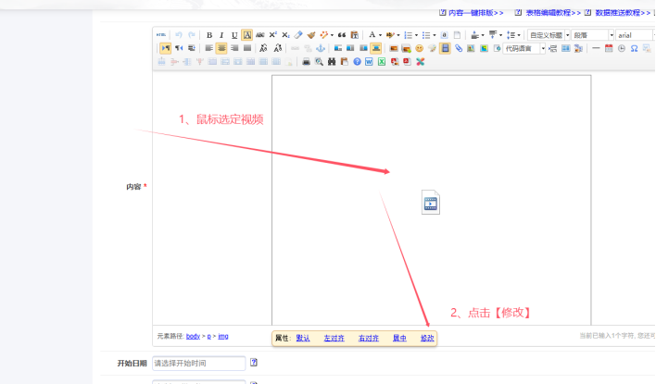The width and height of the screenshot is (656, 384).
Task: Insert special character omega symbol
Action: pos(634,48)
